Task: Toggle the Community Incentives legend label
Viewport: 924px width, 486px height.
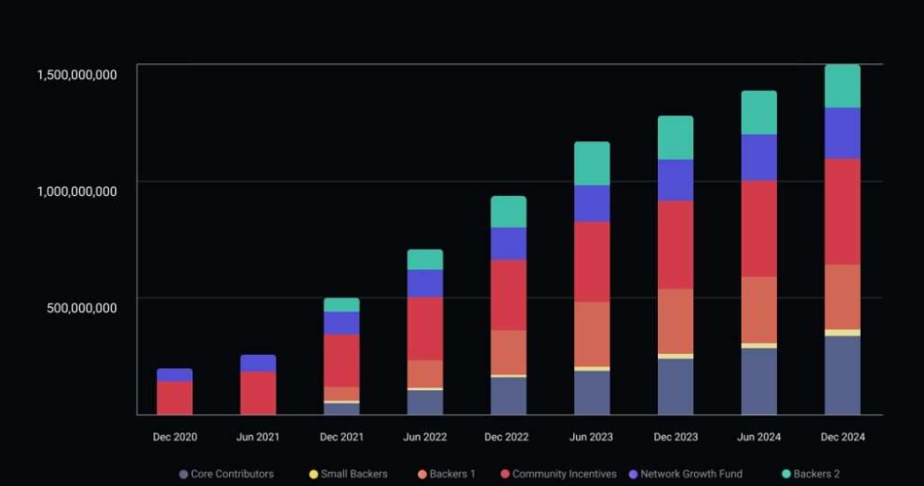Action: pos(564,474)
